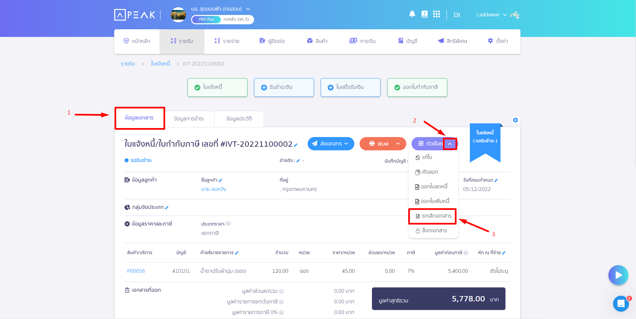Edit the ชื่อลูกค้า pencil icon

220,180
